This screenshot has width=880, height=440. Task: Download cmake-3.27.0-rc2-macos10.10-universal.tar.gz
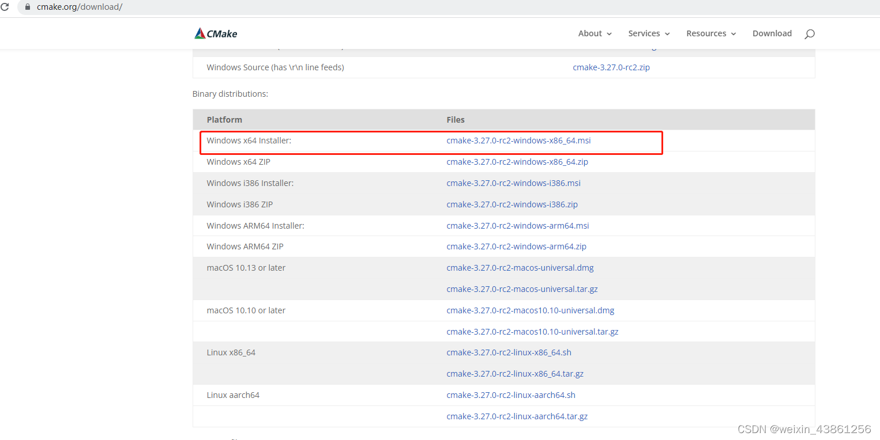[532, 332]
